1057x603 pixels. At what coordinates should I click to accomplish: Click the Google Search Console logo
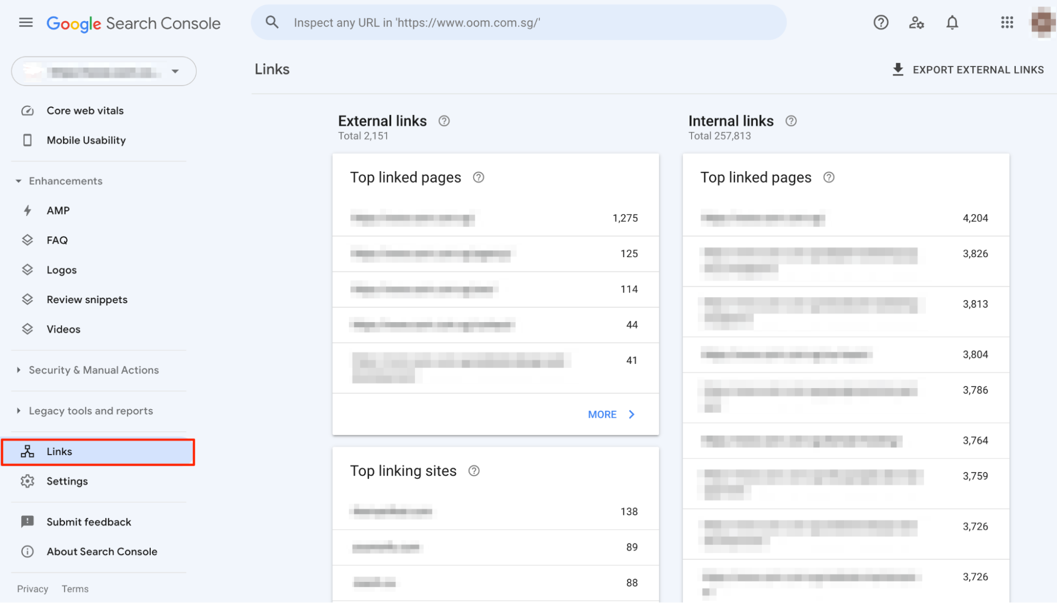coord(133,23)
